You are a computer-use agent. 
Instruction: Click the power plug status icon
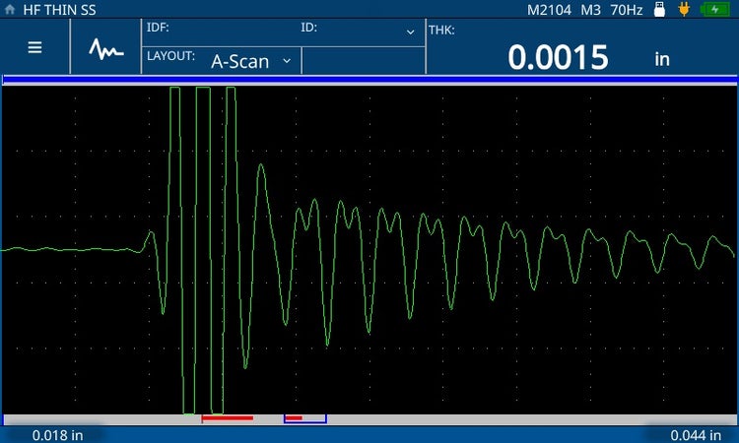(683, 9)
